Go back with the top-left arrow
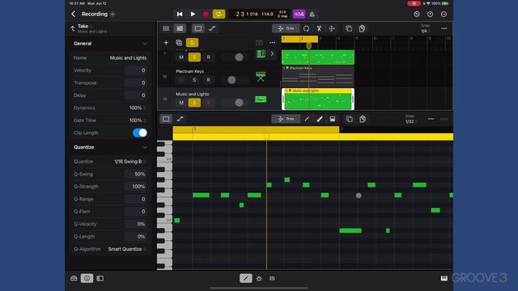518x291 pixels. (x=74, y=14)
